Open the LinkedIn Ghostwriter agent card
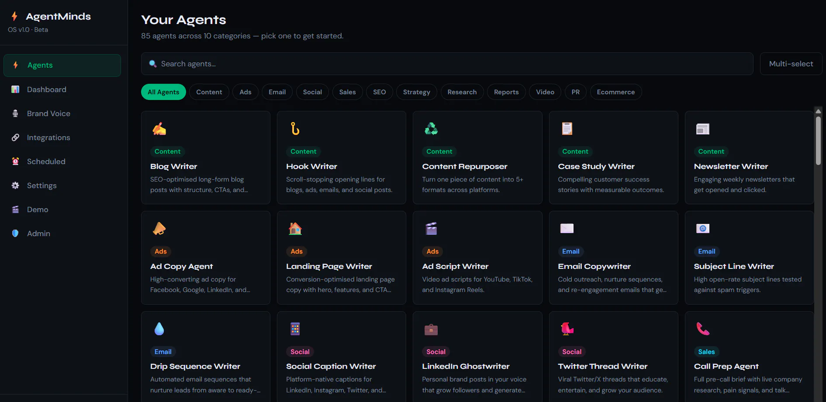This screenshot has height=402, width=826. click(477, 357)
